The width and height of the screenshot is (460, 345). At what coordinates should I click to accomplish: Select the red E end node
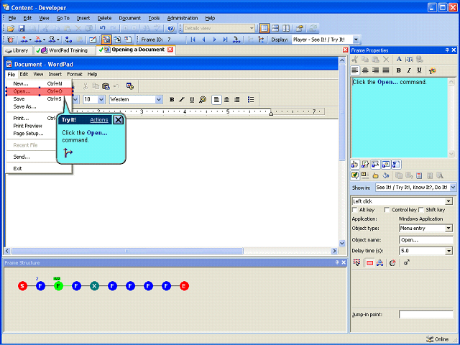point(184,286)
